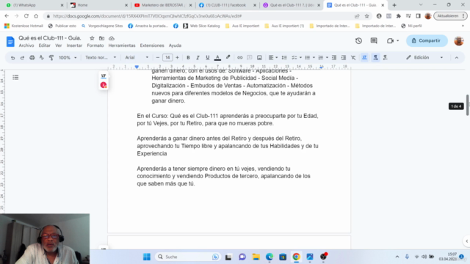470x264 pixels.
Task: Click the font size field showing 14
Action: tap(167, 57)
